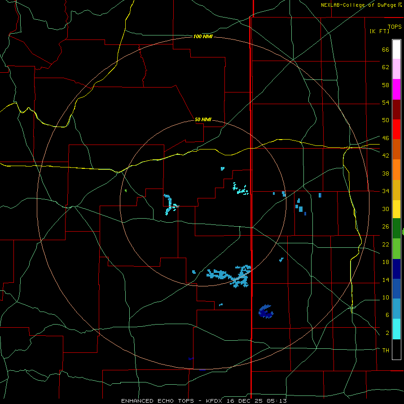Click the "TOPS" legend title
This screenshot has height=404, width=404.
[395, 26]
